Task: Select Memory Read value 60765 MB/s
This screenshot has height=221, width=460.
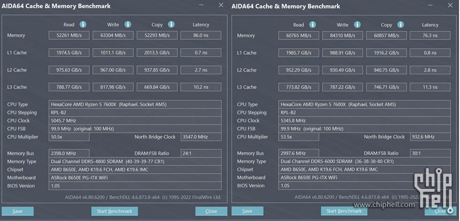Action: [x=299, y=36]
